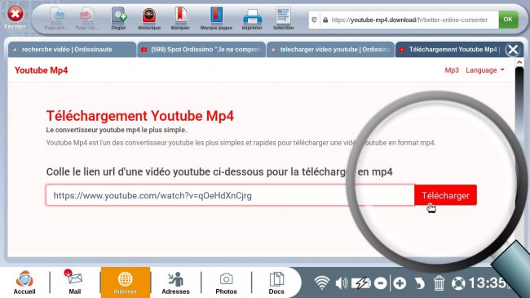The image size is (530, 298).
Task: Open Photos in the taskbar
Action: [x=226, y=282]
